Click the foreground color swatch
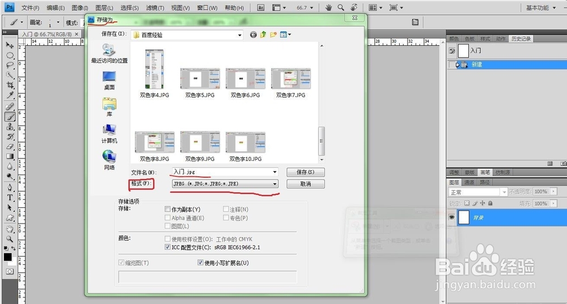Viewport: 567px width, 304px height. tap(7, 256)
